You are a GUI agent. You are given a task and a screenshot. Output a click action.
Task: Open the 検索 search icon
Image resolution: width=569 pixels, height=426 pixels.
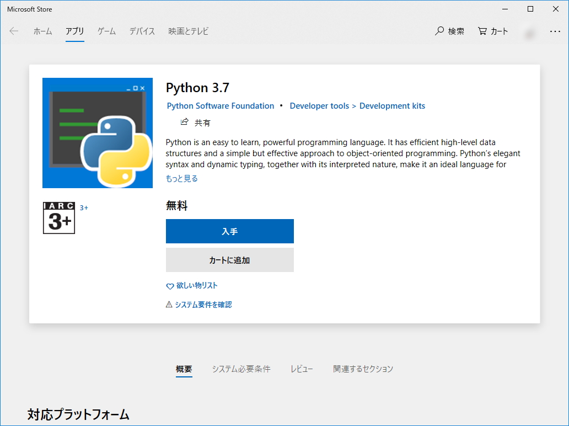[449, 31]
